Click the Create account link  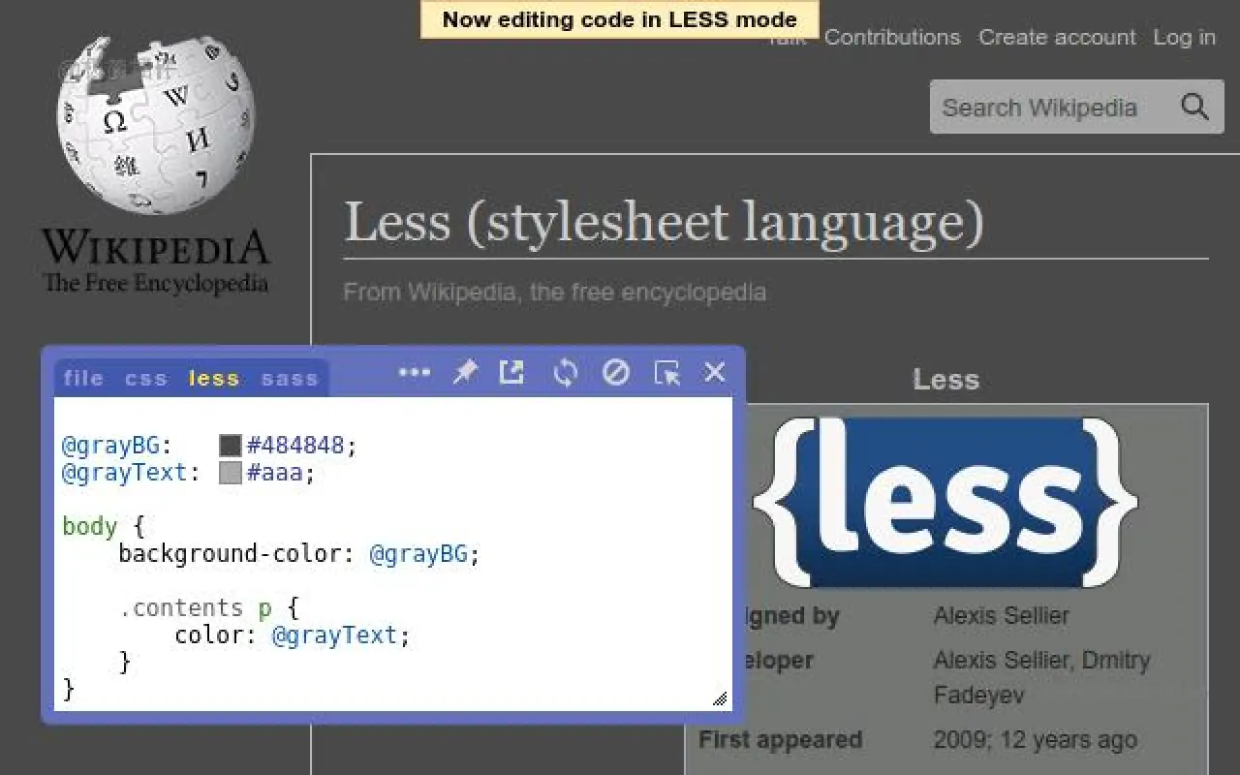[x=1057, y=37]
